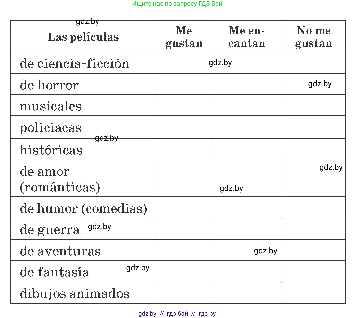
Task: Select the 'musicales' row label
Action: (51, 106)
